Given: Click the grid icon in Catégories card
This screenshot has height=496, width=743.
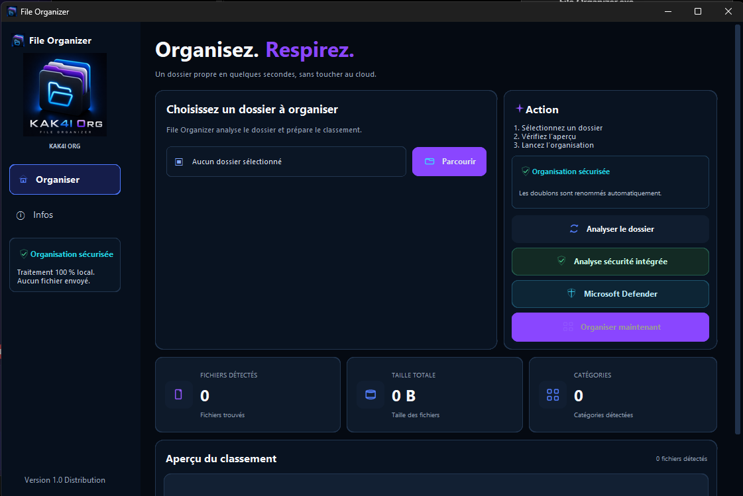Looking at the screenshot, I should (553, 395).
